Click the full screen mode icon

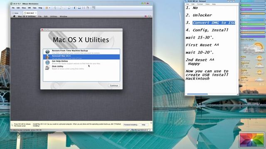click(84, 8)
